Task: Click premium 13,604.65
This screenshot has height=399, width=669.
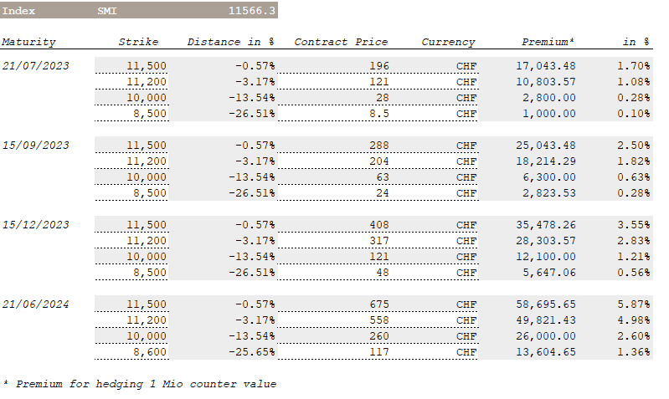Action: point(546,352)
